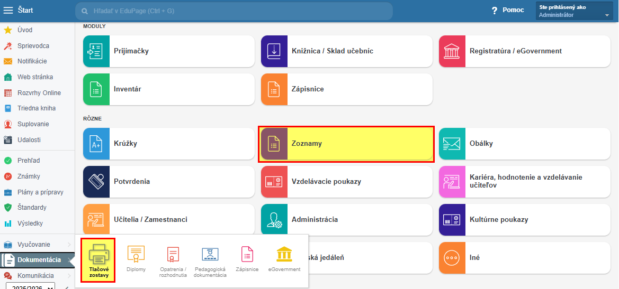Select Triedna kniha in the sidebar

(x=36, y=108)
